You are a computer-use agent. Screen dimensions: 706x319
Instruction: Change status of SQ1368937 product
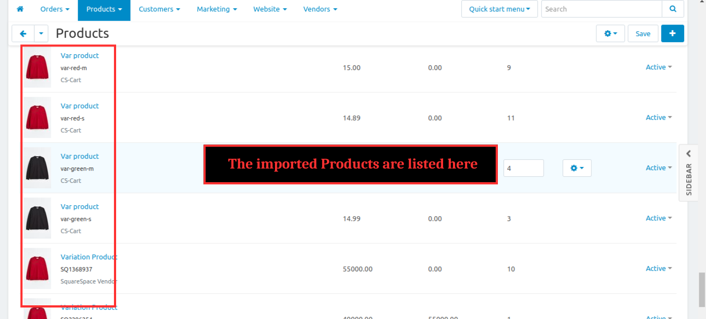pos(659,269)
